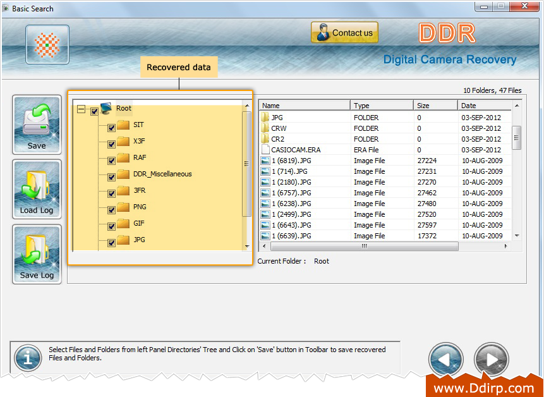Click the Basic Search title bar text
The width and height of the screenshot is (544, 397).
(32, 8)
